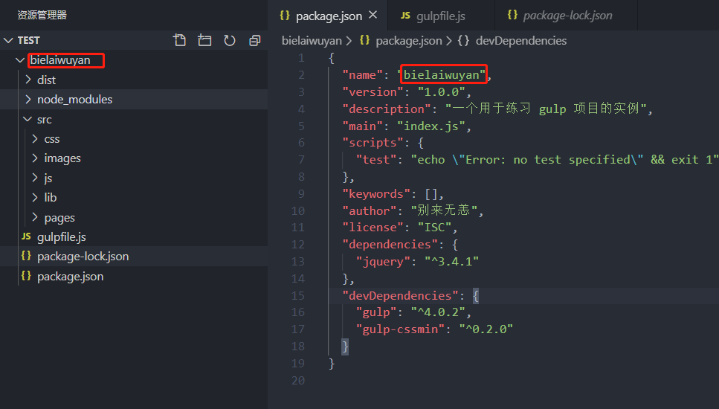
Task: Click the braces icon on package-lock.json tab
Action: [x=512, y=15]
